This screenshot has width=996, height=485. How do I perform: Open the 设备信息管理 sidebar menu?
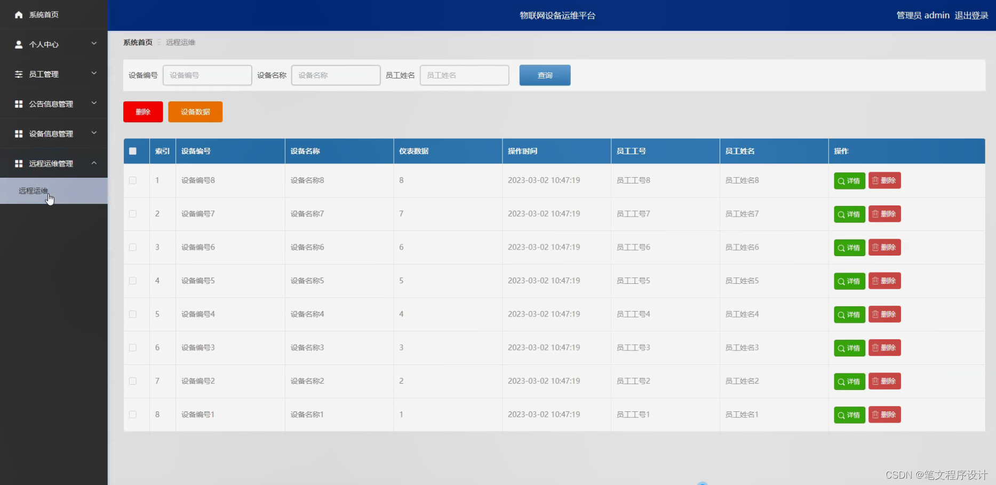click(54, 134)
